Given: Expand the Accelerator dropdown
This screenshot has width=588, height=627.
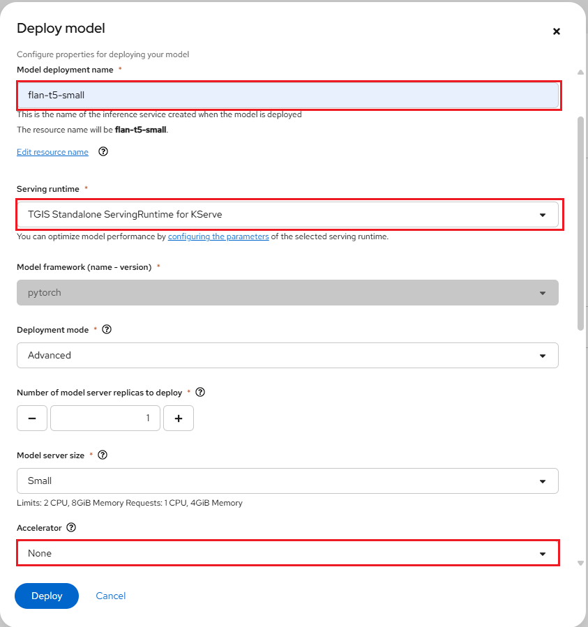Looking at the screenshot, I should click(287, 553).
